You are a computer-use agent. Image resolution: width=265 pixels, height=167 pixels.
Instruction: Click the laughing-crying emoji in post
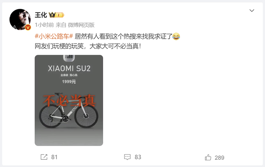[x=176, y=36]
